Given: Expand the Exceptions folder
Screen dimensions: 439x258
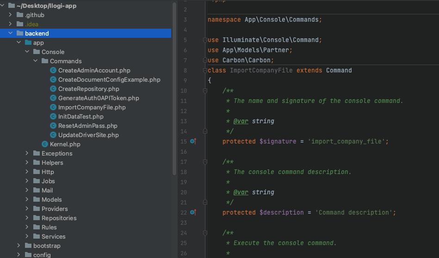Looking at the screenshot, I should click(x=27, y=153).
